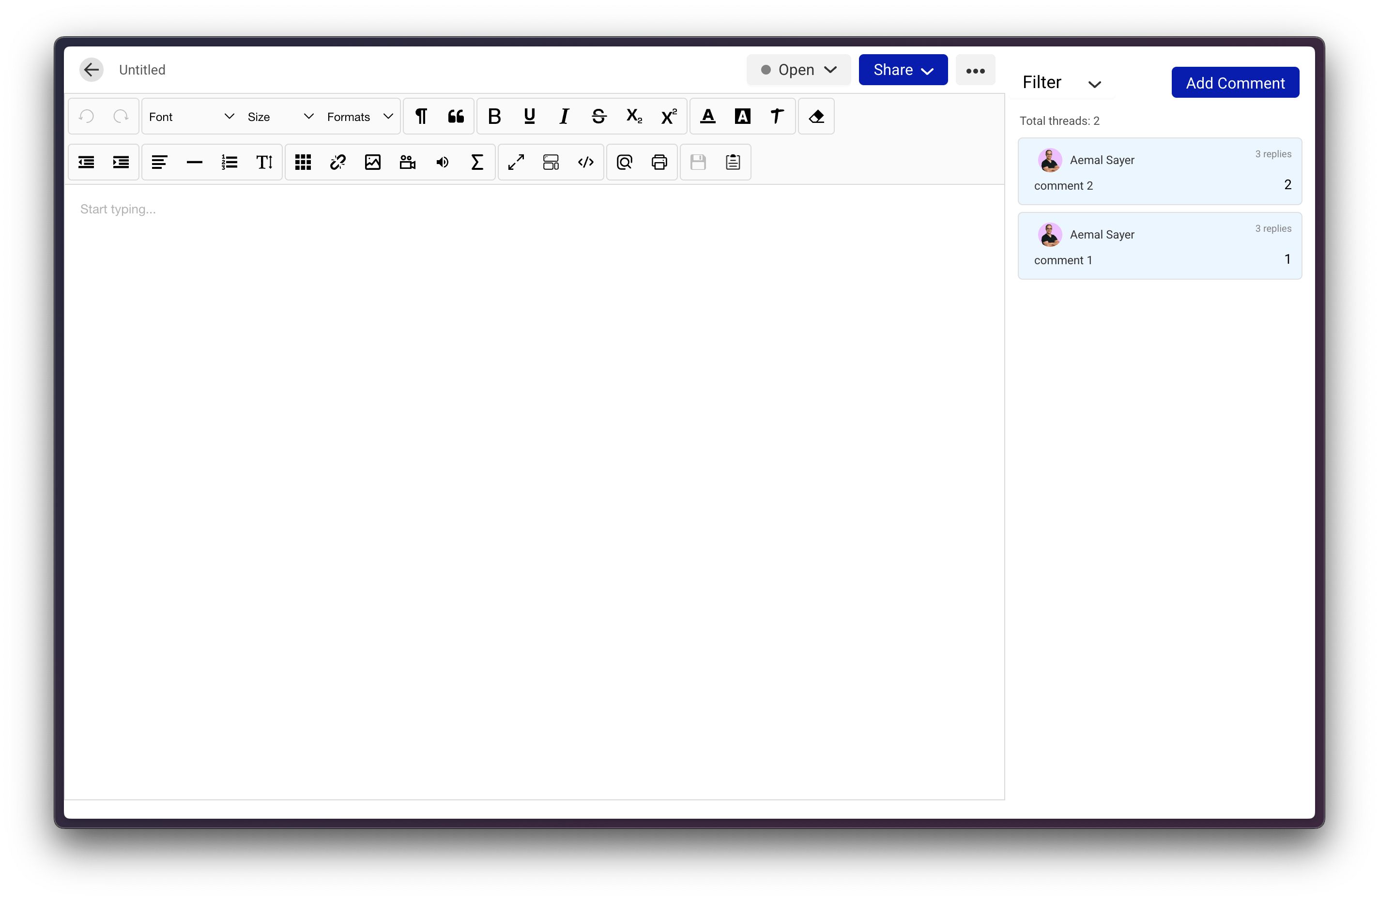Open the text alignment options

pos(159,162)
